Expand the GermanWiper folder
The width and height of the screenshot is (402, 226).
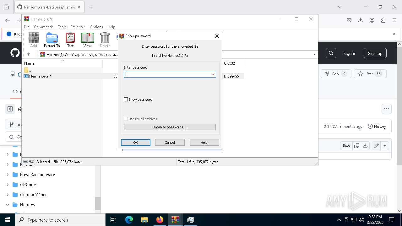coord(8,195)
